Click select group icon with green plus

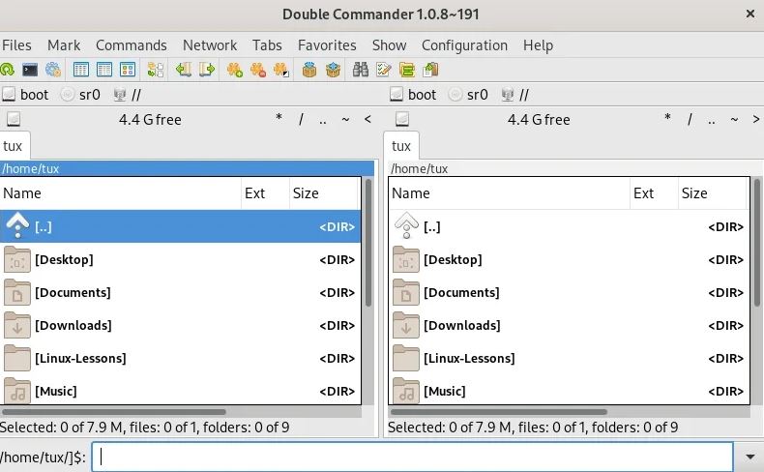(x=234, y=70)
